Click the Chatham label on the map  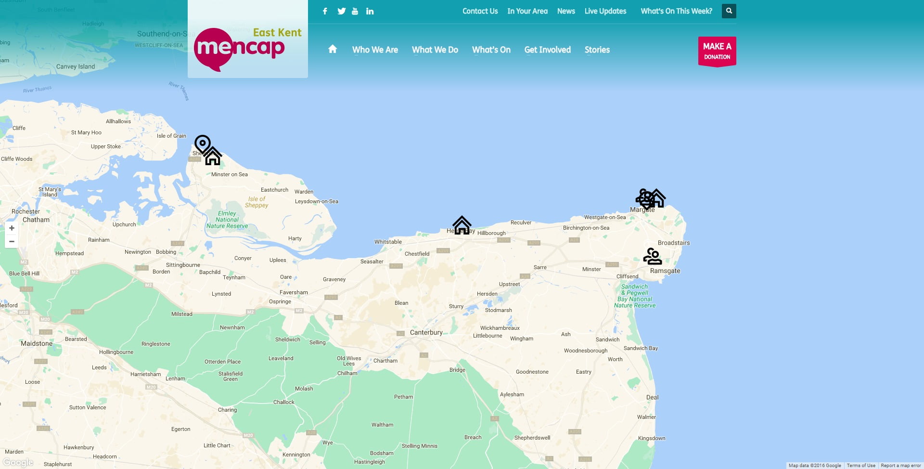click(x=36, y=220)
